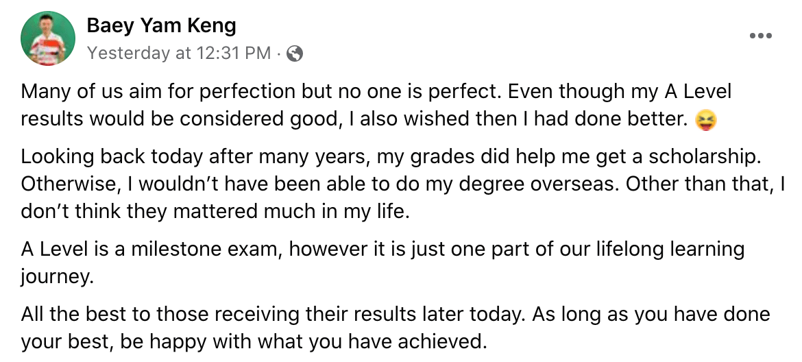The height and width of the screenshot is (362, 802).
Task: Open the Baey Yam Keng profile name link
Action: (161, 26)
